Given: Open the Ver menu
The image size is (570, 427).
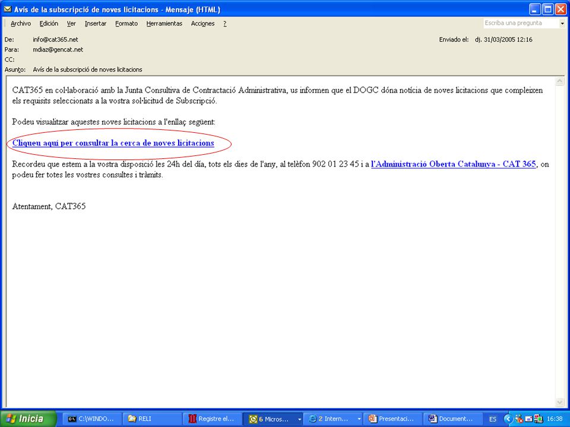Looking at the screenshot, I should 71,24.
